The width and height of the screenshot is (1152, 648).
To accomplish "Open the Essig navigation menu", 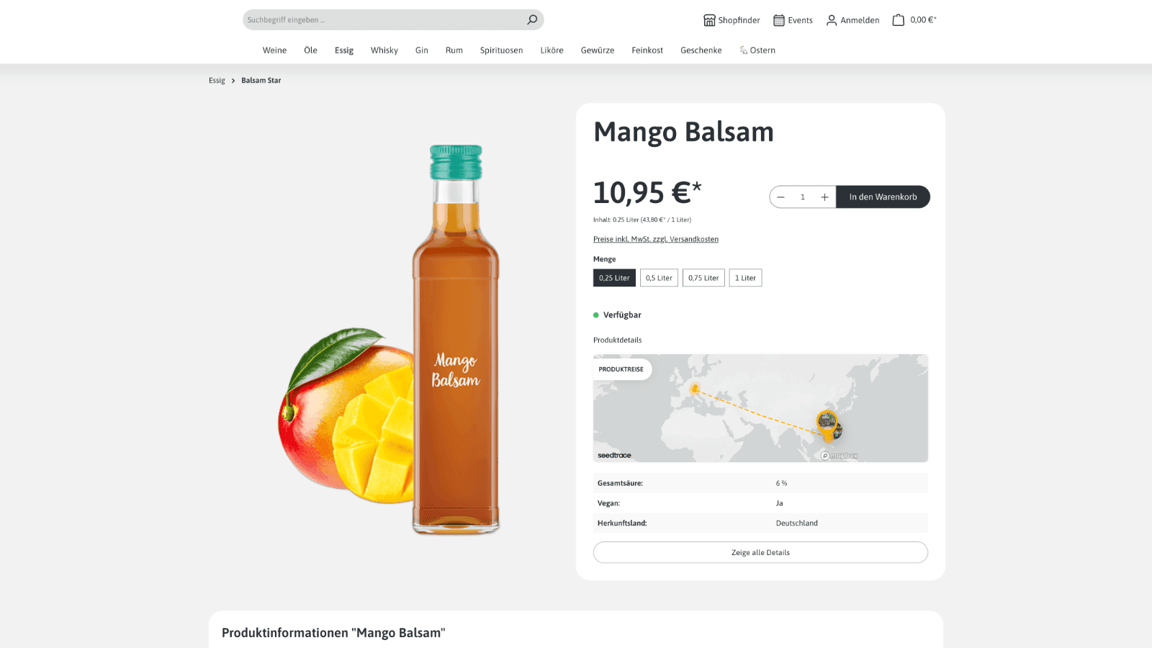I will 343,50.
